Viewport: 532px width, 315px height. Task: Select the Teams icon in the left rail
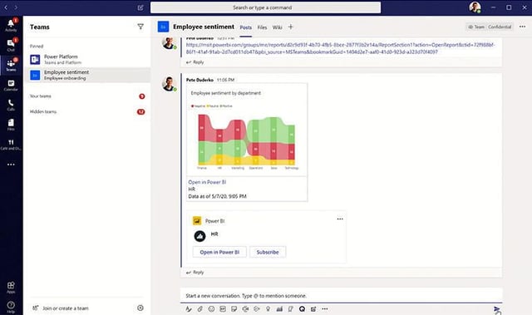tap(11, 65)
